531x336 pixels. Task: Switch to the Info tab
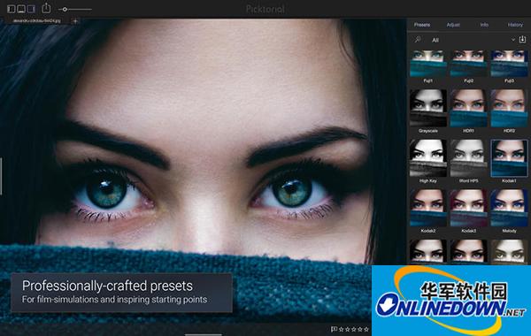coord(484,25)
